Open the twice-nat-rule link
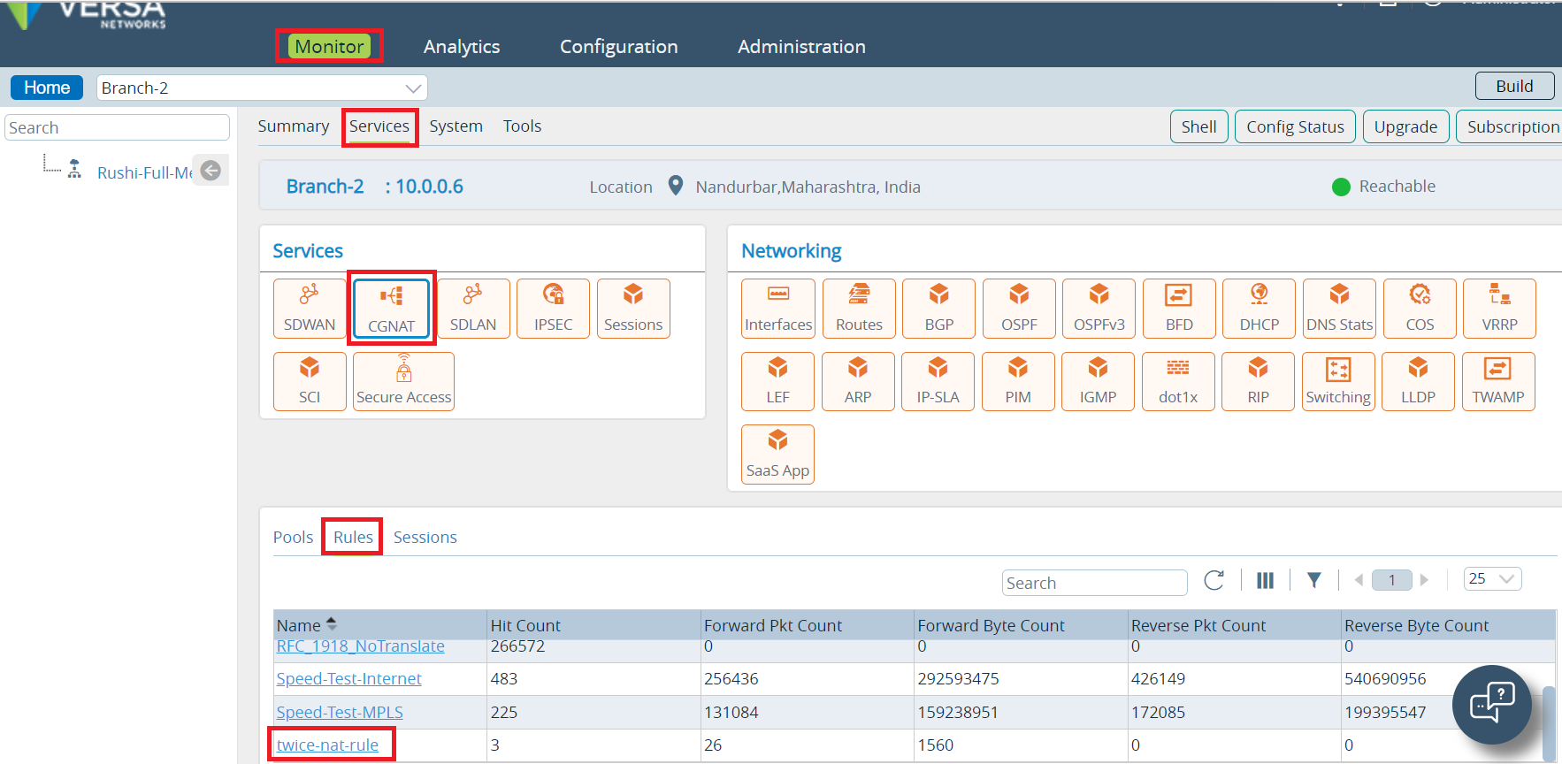1562x764 pixels. click(x=327, y=745)
